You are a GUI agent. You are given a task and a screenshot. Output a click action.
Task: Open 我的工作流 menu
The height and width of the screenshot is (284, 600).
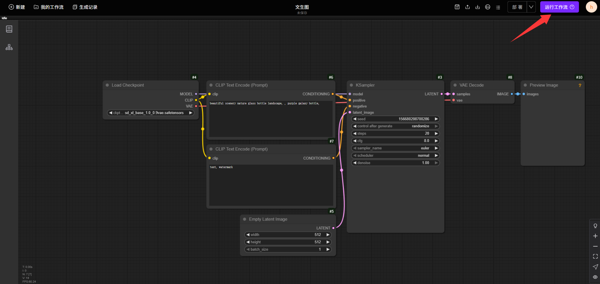coord(49,7)
